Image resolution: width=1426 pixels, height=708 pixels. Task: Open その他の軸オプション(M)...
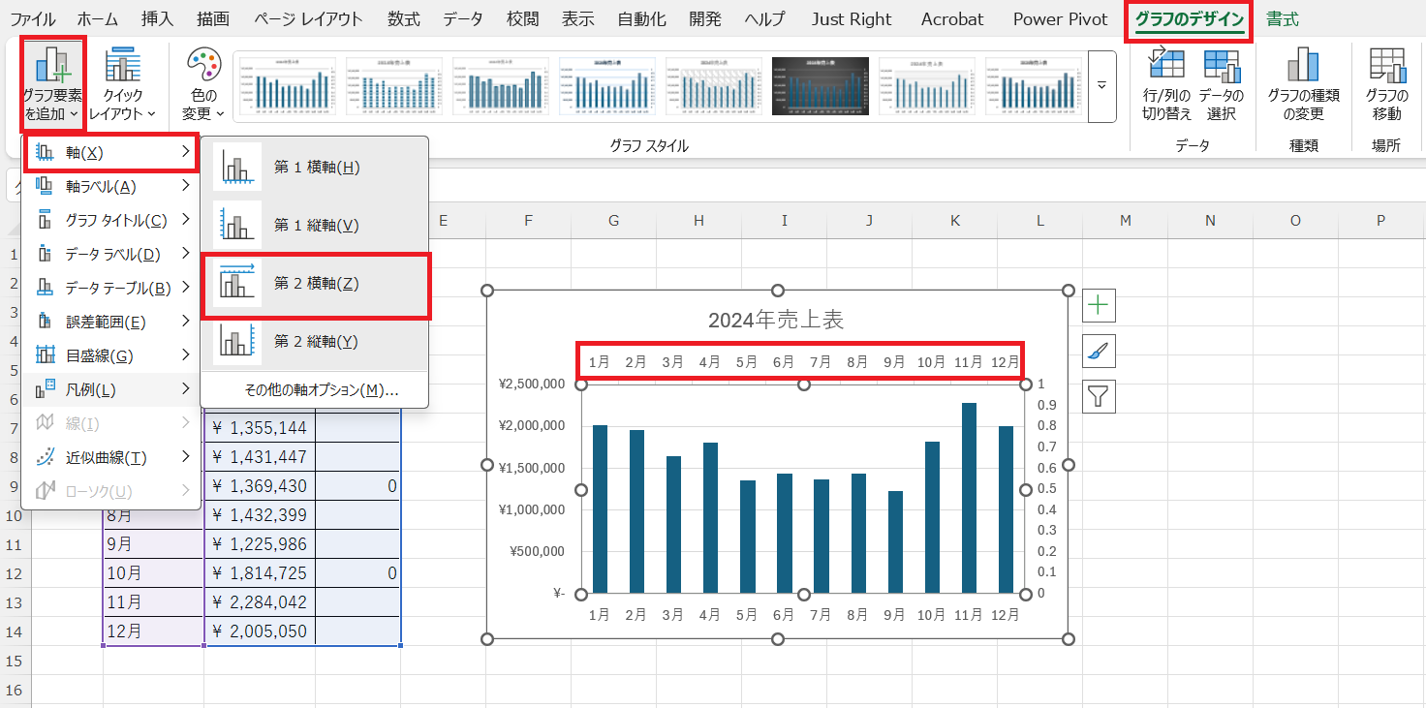tap(315, 390)
